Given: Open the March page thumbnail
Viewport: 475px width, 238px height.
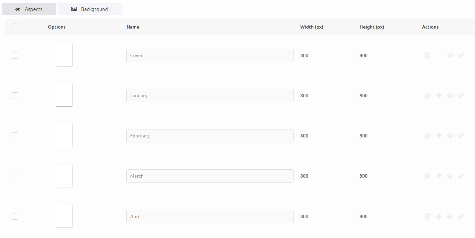Looking at the screenshot, I should point(64,176).
